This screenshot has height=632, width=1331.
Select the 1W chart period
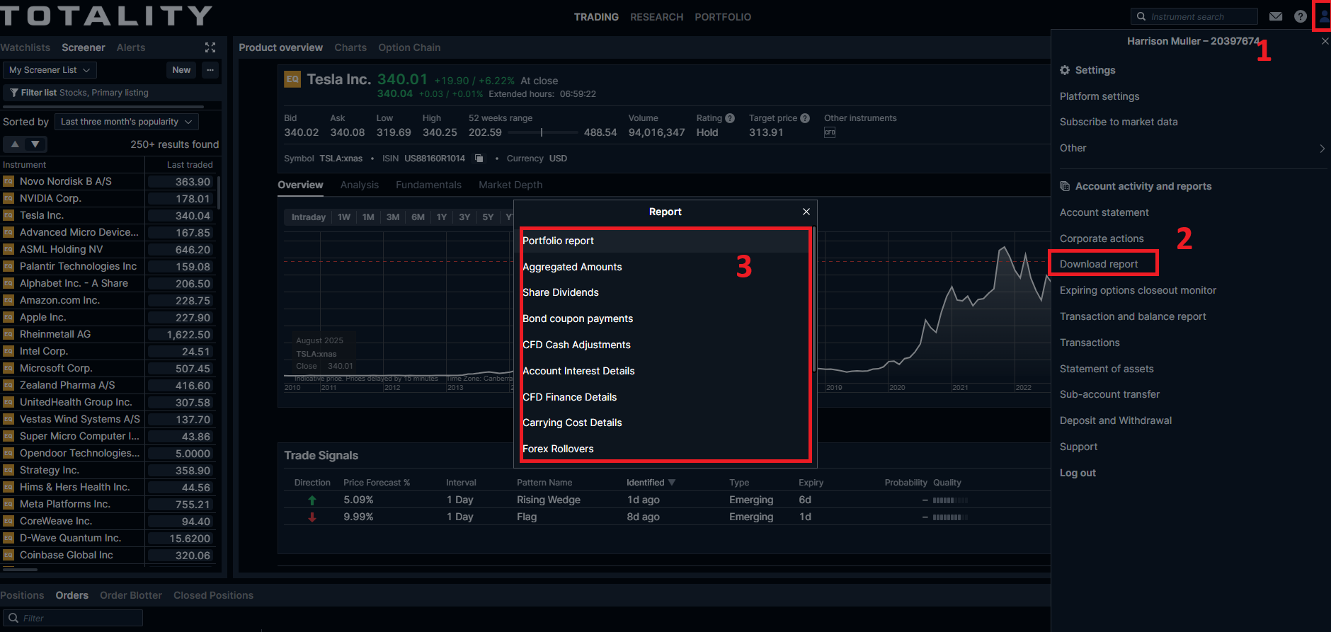point(344,217)
